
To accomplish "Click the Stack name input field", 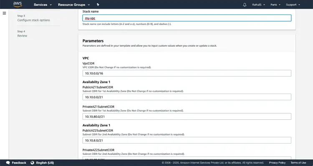I will (x=187, y=18).
